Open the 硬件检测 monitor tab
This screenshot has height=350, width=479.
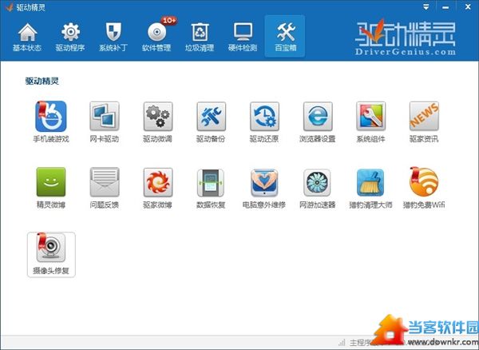point(243,37)
